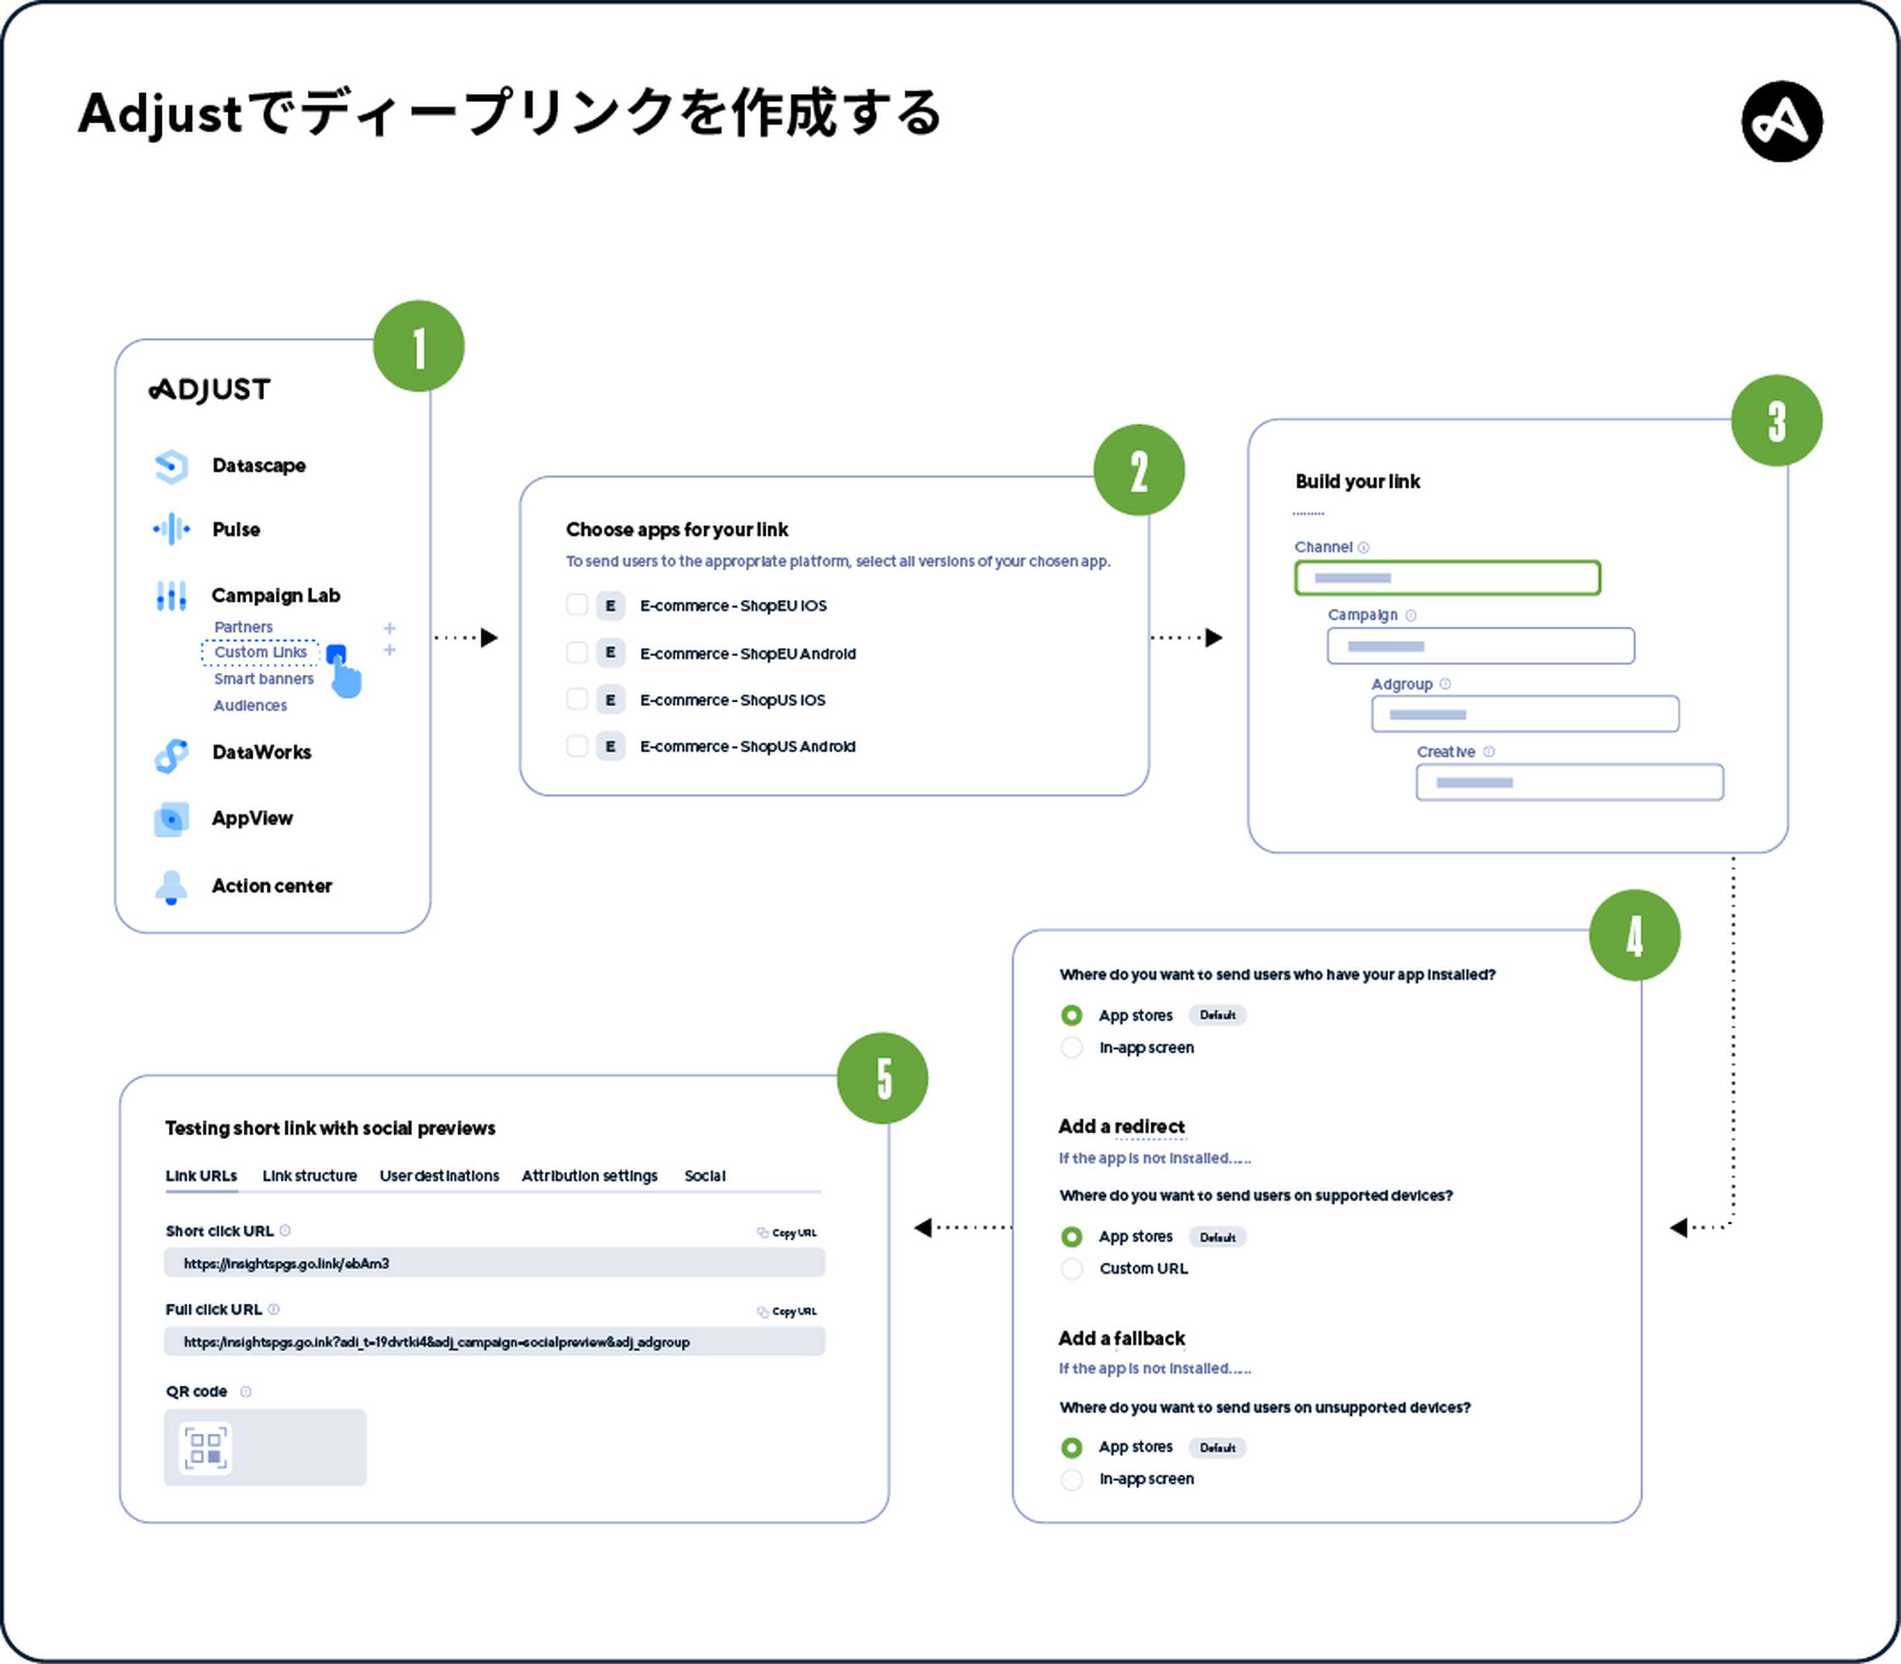Click the Channel input field
1901x1664 pixels.
[x=1447, y=578]
